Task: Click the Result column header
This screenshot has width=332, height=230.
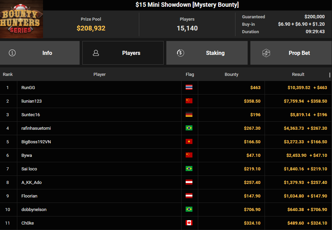Action: (298, 74)
